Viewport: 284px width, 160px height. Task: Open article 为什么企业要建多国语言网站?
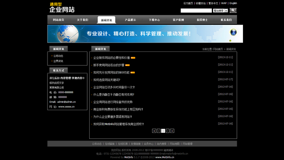(x=112, y=117)
